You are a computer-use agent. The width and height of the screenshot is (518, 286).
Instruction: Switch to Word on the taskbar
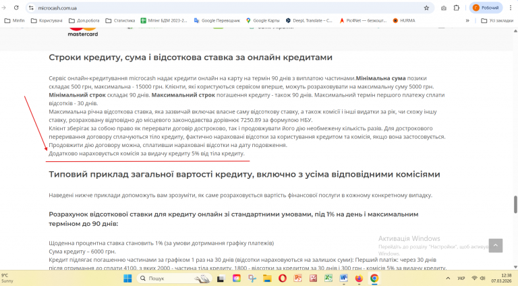[x=343, y=279]
